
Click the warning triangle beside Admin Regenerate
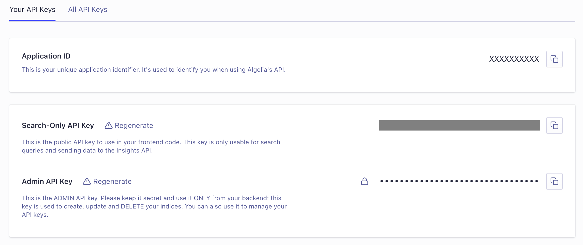(87, 181)
